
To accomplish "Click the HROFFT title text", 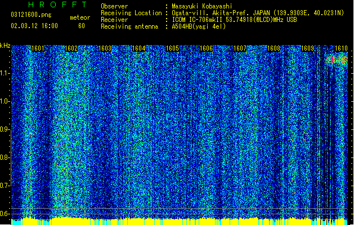I will point(57,4).
